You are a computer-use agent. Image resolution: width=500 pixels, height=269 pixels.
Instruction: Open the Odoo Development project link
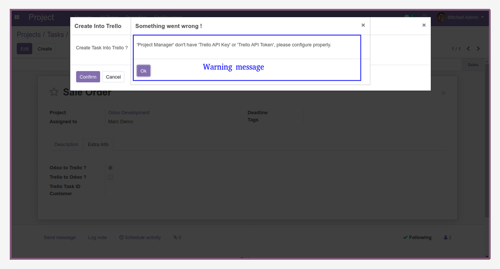point(129,113)
